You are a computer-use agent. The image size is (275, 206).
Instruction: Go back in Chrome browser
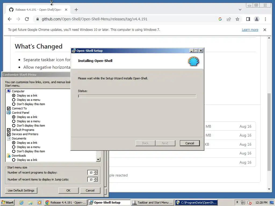click(10, 19)
